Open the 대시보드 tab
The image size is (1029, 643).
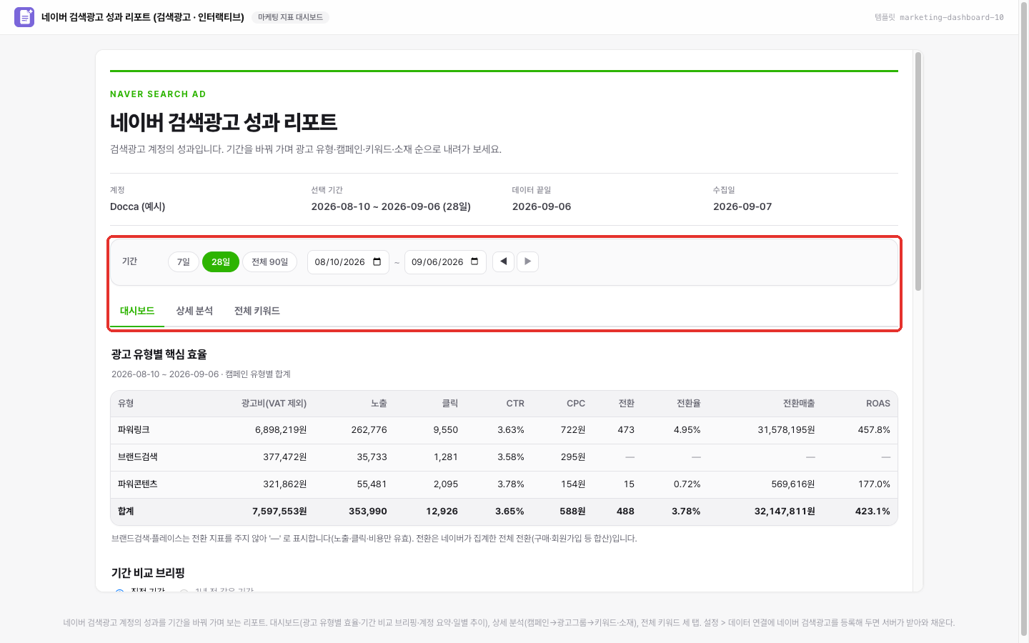coord(137,311)
